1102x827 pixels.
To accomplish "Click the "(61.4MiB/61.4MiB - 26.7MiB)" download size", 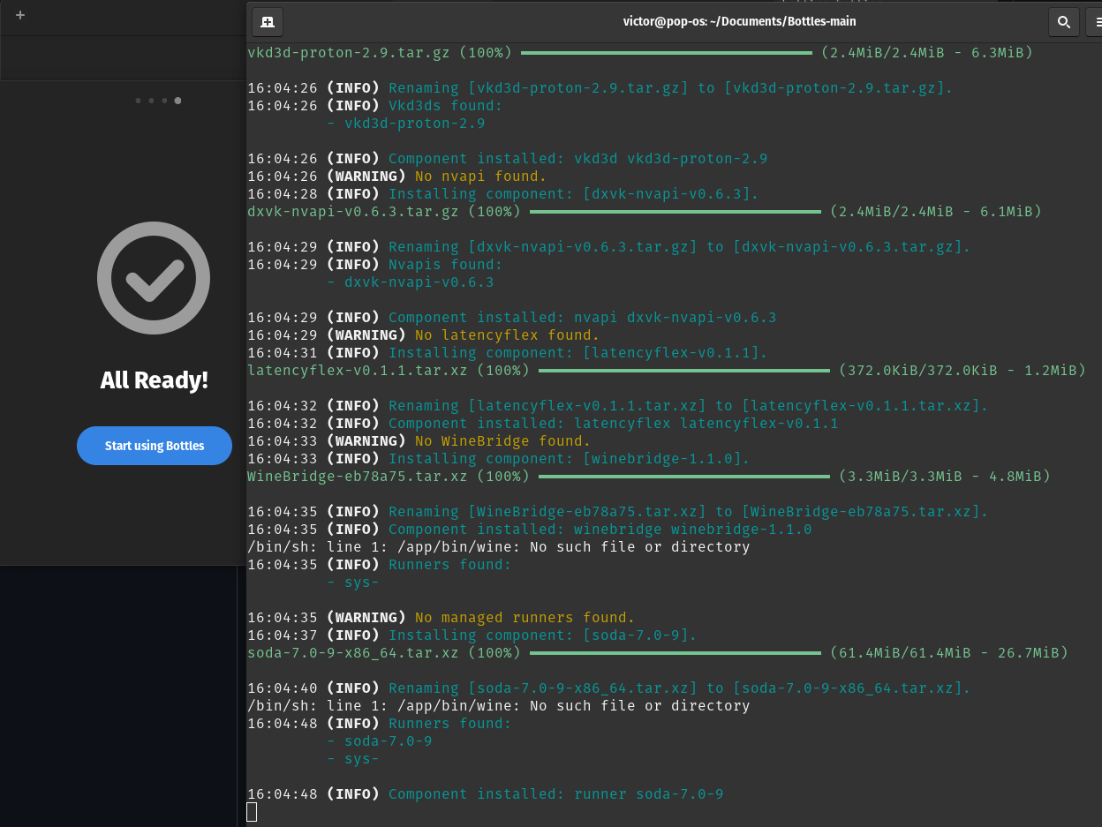I will click(949, 653).
